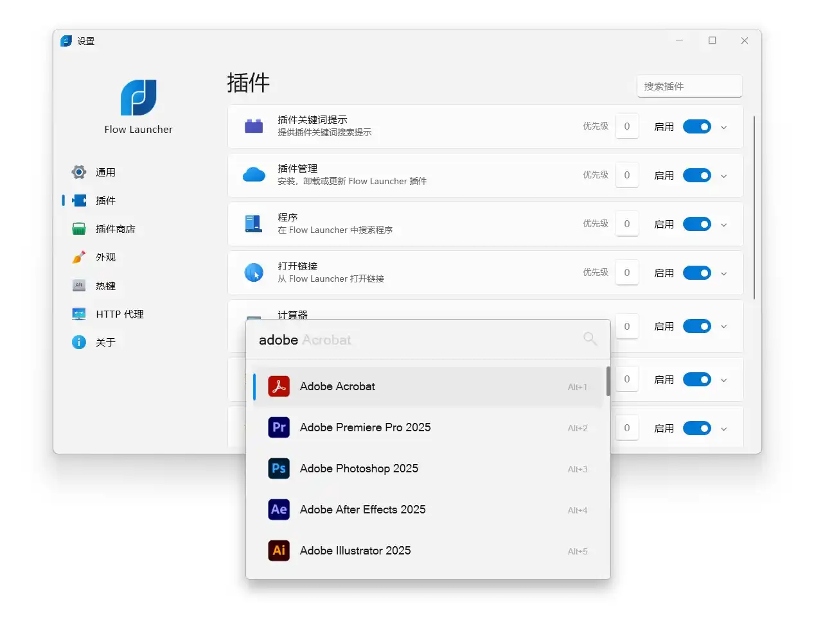Edit priority field of 程序 plugin
This screenshot has height=627, width=823.
pos(627,224)
